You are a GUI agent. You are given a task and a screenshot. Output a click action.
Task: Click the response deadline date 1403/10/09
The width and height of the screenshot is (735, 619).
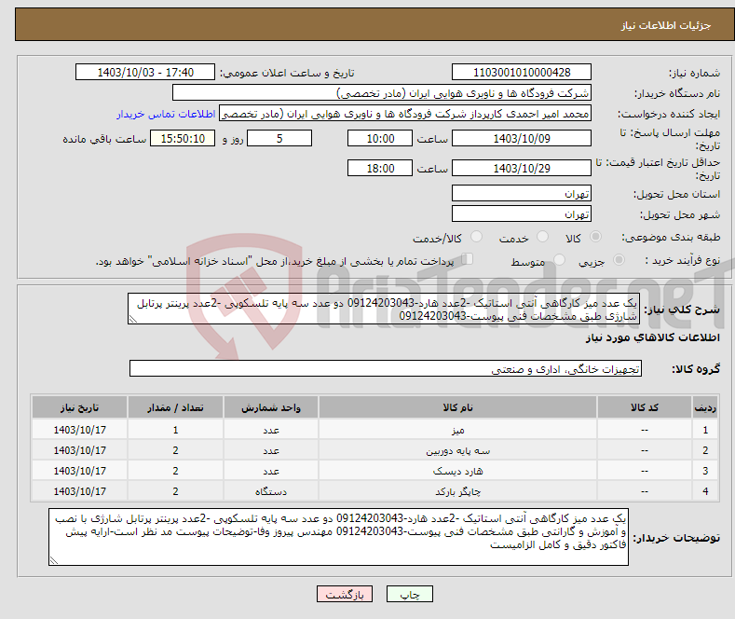tap(522, 138)
